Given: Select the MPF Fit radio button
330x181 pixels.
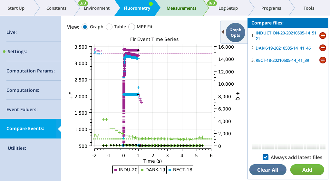Looking at the screenshot, I should 132,27.
